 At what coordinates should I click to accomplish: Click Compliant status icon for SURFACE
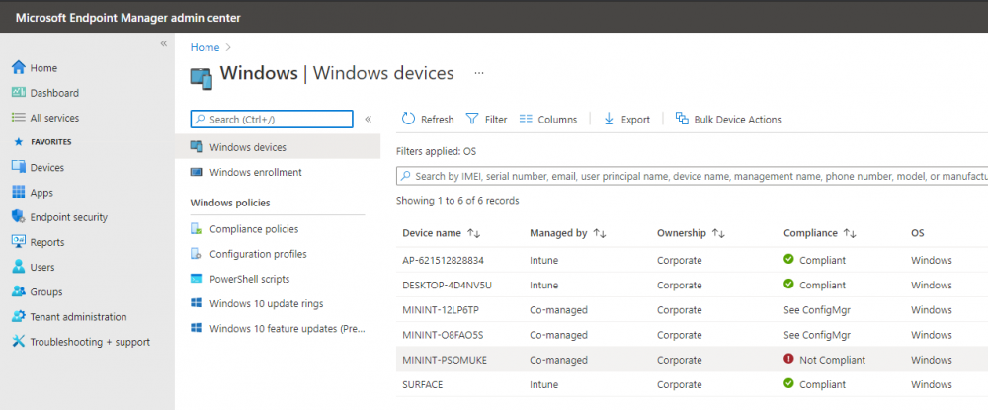pyautogui.click(x=788, y=383)
